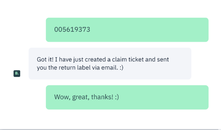The width and height of the screenshot is (221, 130).
Task: Click the word 'thanks!' in the green bubble
Action: [102, 97]
